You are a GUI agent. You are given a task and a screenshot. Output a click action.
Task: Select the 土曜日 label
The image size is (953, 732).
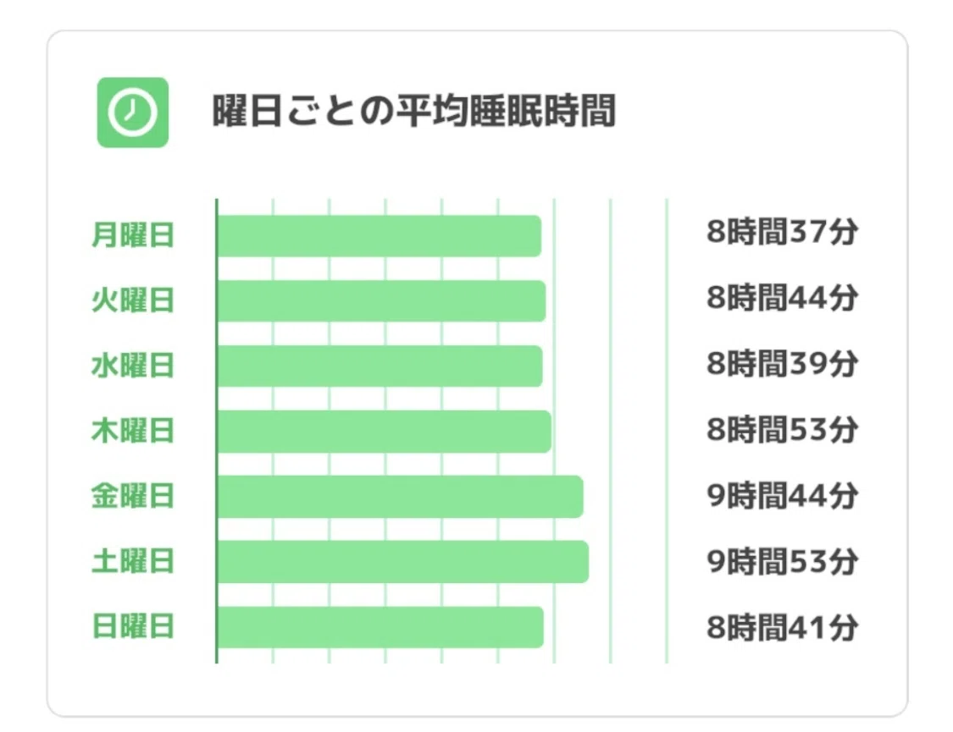click(133, 561)
